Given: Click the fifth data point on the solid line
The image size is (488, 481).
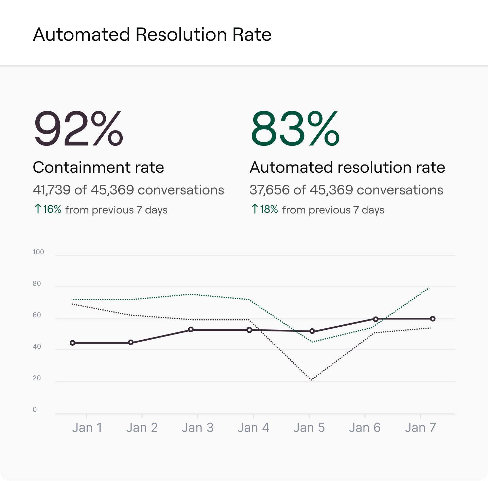Looking at the screenshot, I should click(312, 331).
